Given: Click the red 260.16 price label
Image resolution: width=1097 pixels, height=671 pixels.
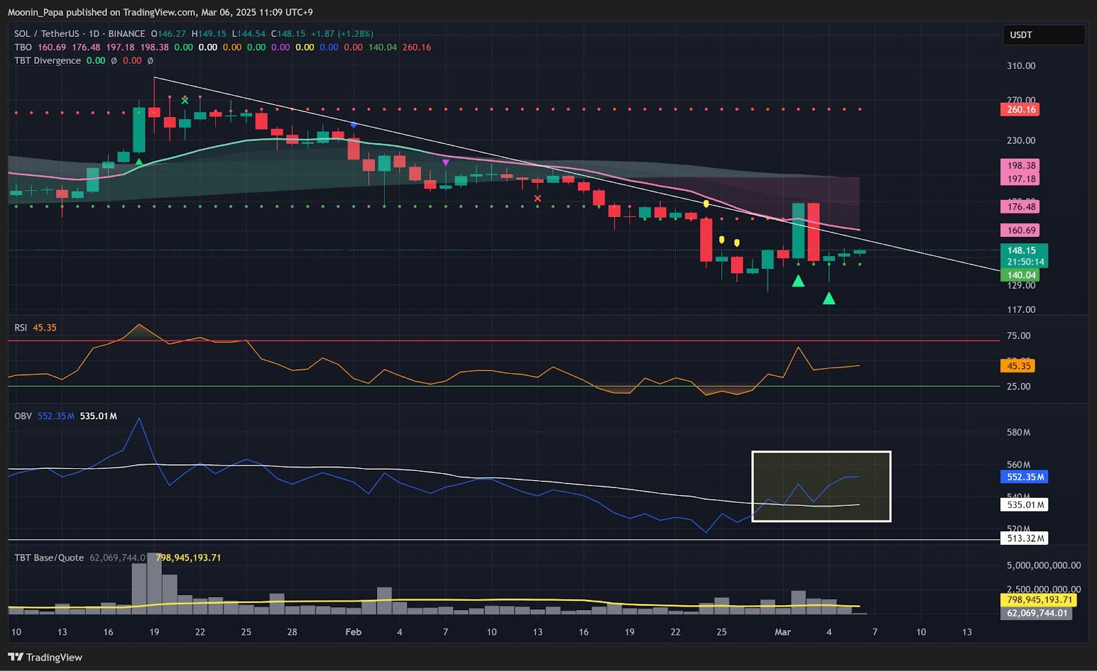Looking at the screenshot, I should [x=1021, y=110].
